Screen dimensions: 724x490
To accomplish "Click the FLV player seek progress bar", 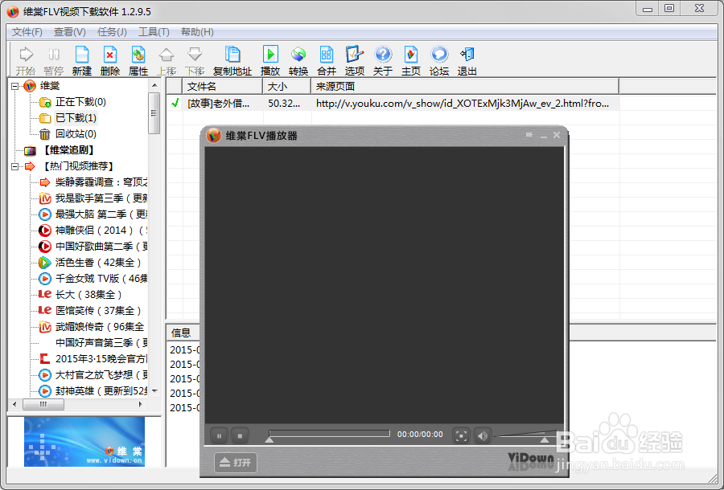I will click(329, 434).
